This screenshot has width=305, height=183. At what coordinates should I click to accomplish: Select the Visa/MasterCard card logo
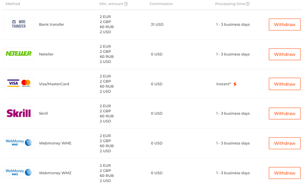click(x=19, y=83)
